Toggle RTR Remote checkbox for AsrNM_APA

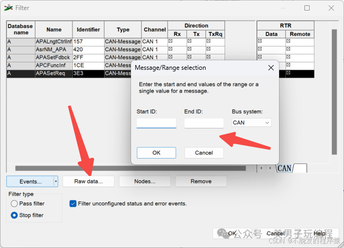tap(289, 49)
